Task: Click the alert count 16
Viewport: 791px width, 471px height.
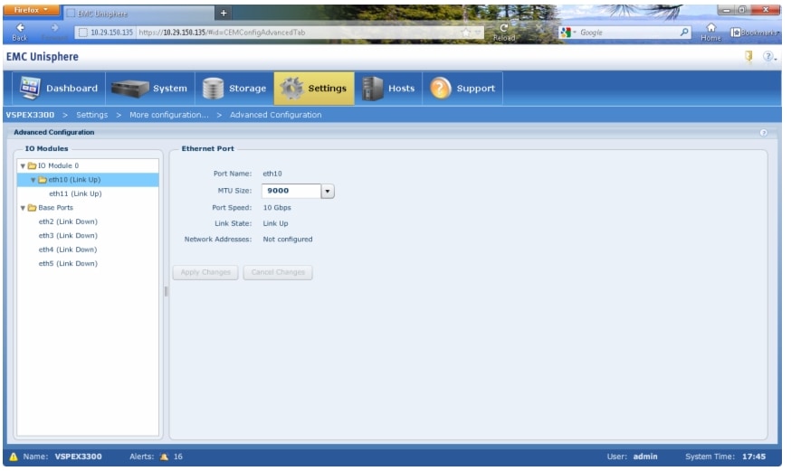Action: click(x=178, y=458)
